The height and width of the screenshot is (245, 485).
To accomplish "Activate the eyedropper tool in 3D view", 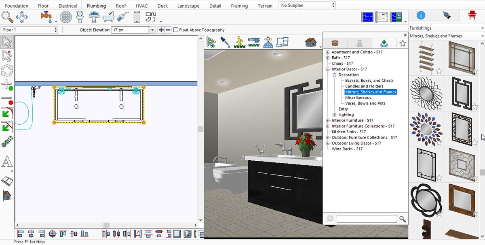I will (225, 42).
